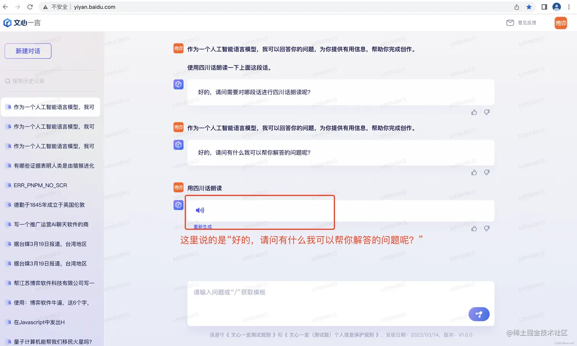577x346 pixels.
Task: Click the 搜索历史记录 search field
Action: click(x=50, y=81)
